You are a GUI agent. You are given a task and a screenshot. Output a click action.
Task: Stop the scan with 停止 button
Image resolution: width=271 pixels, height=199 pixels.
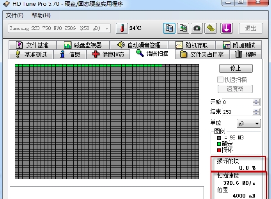[236, 69]
